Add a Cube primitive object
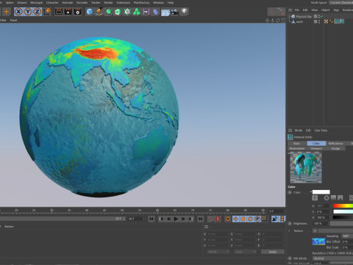Viewport: 353px width, 265px height. point(90,12)
